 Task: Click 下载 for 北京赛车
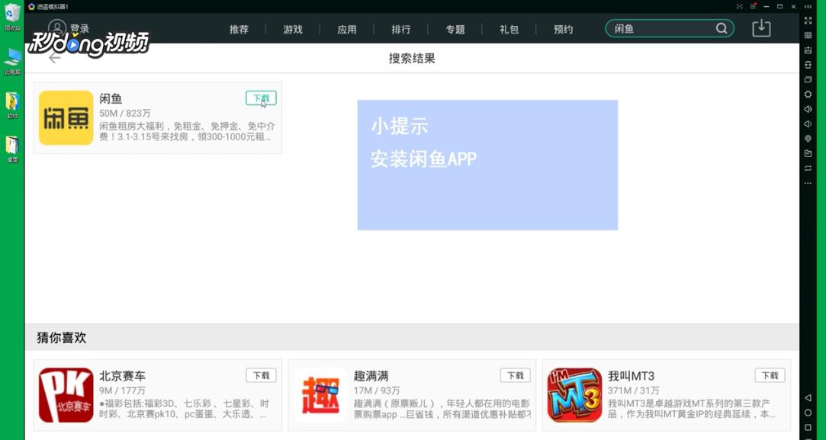coord(261,375)
